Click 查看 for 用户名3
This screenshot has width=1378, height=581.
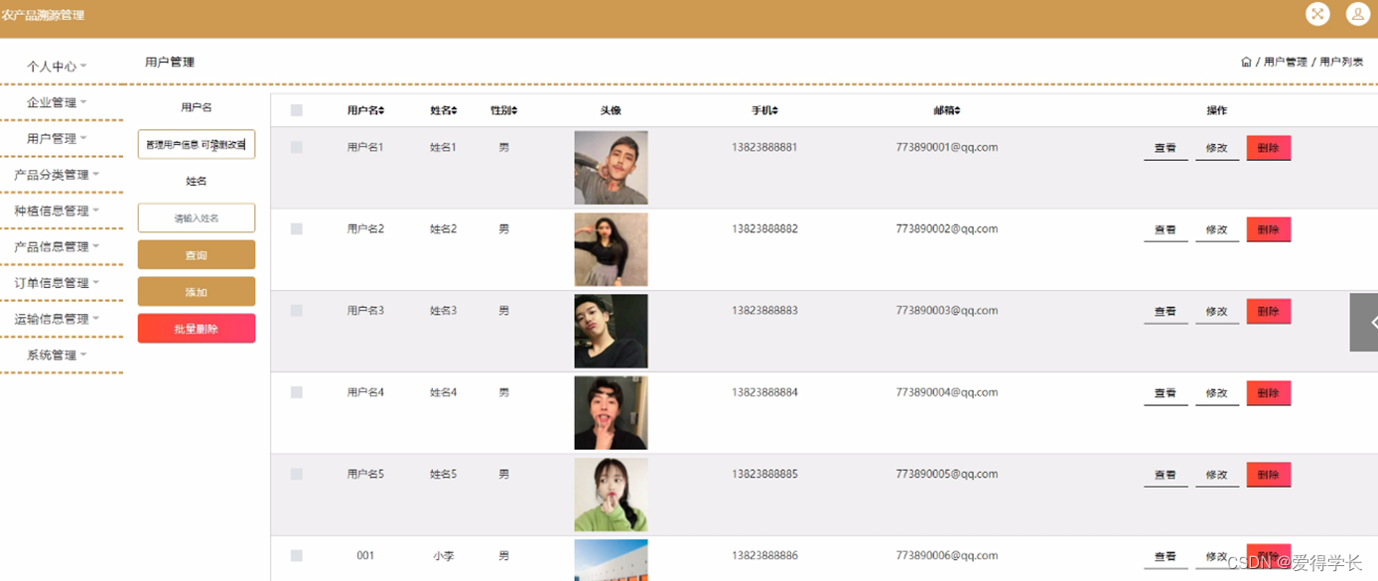(1166, 312)
